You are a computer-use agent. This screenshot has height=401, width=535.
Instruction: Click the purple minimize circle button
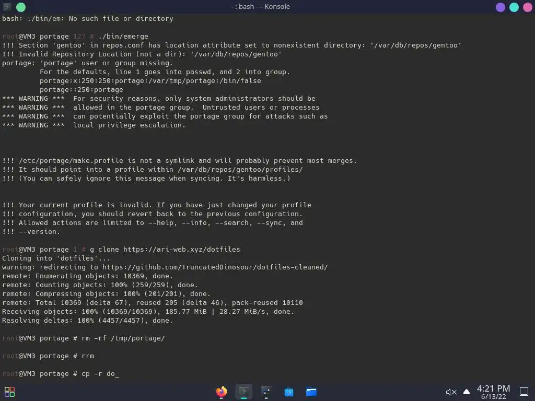click(500, 7)
